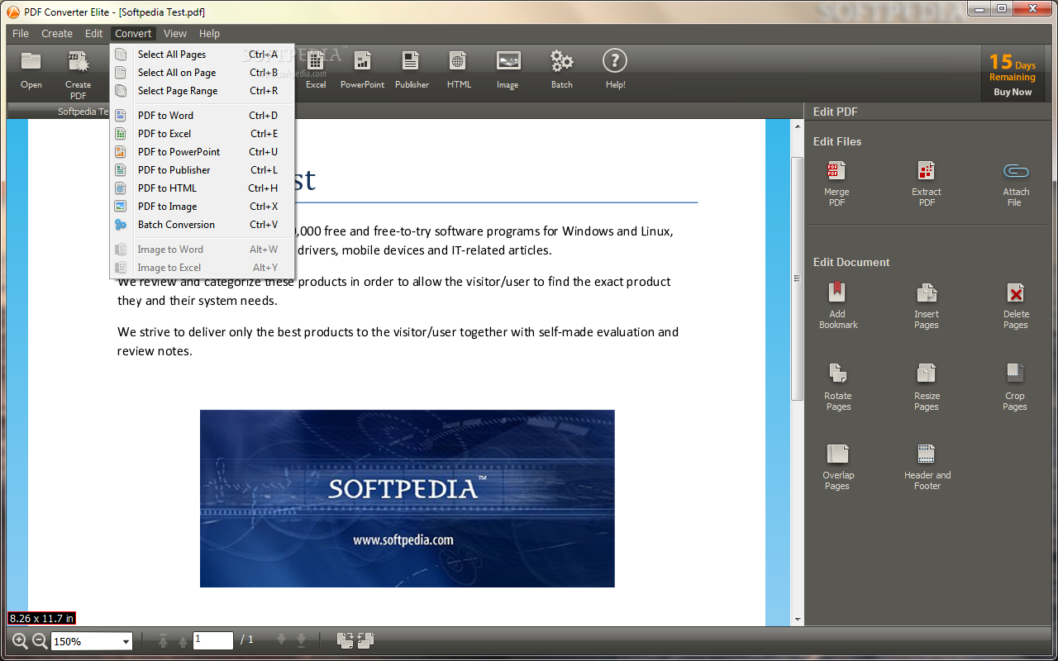Click the vertical scrollbar thumb
This screenshot has height=661, width=1058.
pyautogui.click(x=798, y=278)
